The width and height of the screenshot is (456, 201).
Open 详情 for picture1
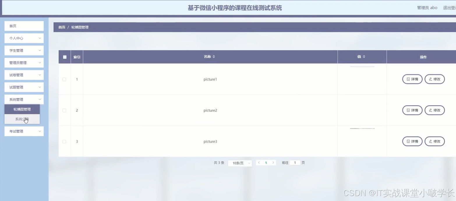click(x=412, y=79)
